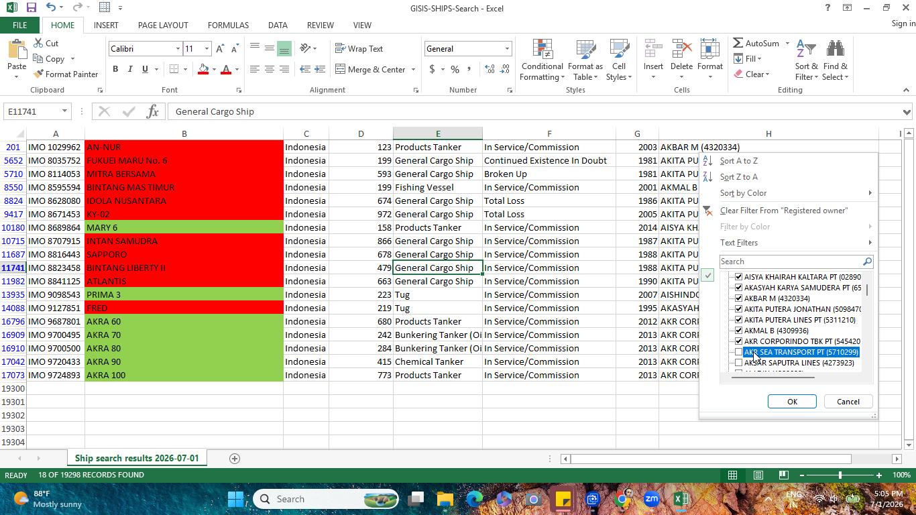Viewport: 916px width, 515px height.
Task: Expand Text Filters submenu
Action: pyautogui.click(x=795, y=243)
